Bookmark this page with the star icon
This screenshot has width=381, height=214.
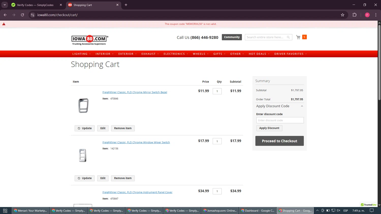click(x=342, y=15)
